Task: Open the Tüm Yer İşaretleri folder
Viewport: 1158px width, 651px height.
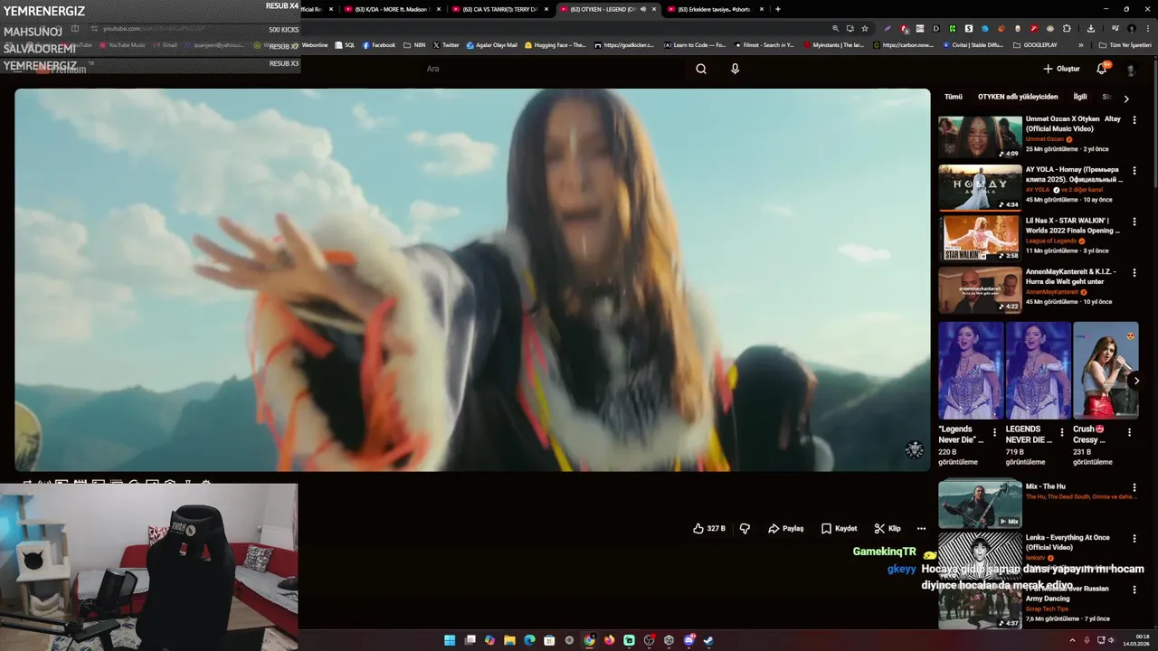Action: [1125, 44]
